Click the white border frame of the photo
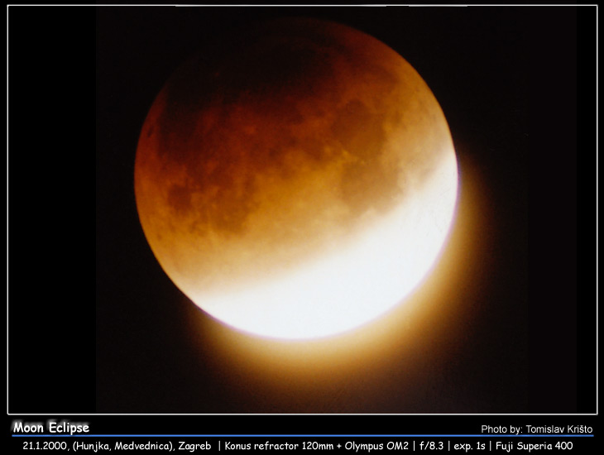Screen dimensions: 604x455 point(302,6)
